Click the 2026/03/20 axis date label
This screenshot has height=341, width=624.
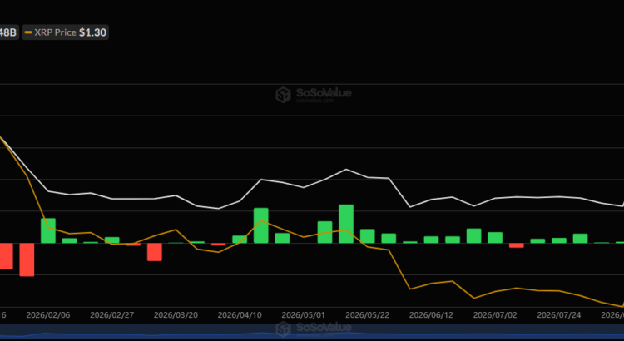[176, 315]
